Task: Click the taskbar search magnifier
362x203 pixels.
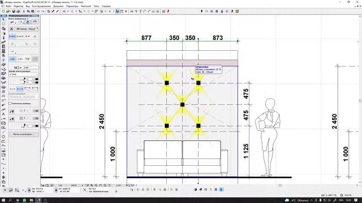Action: (10, 200)
